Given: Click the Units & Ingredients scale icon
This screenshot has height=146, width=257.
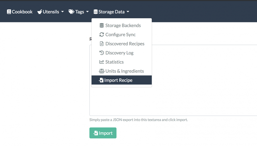Looking at the screenshot, I should point(102,71).
